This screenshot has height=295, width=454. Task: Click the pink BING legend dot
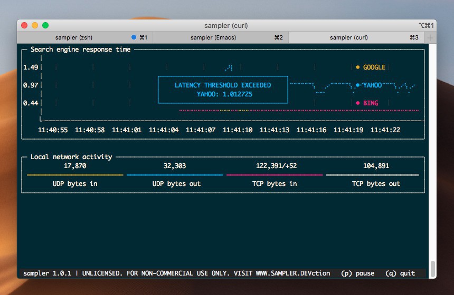point(357,103)
